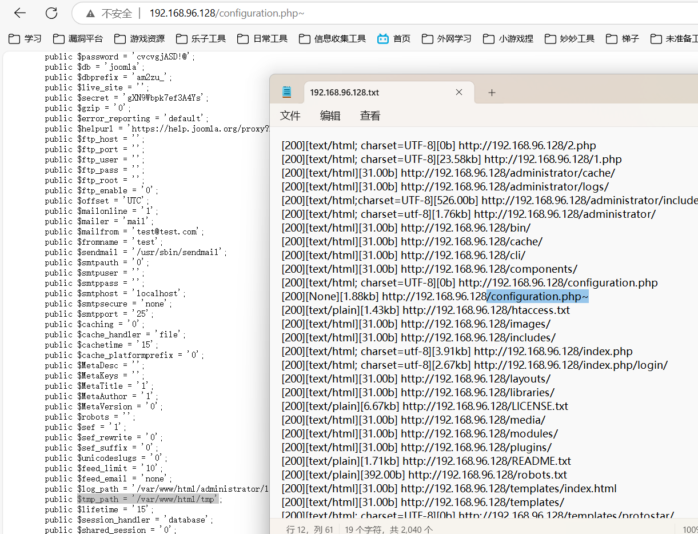Add a new Notepad tab
698x534 pixels.
point(492,92)
